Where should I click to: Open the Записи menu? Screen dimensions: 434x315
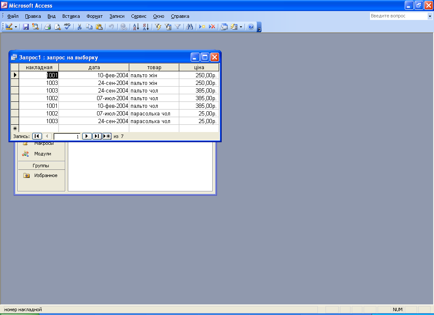point(117,16)
